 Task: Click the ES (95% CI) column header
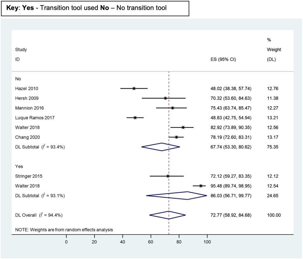point(222,59)
